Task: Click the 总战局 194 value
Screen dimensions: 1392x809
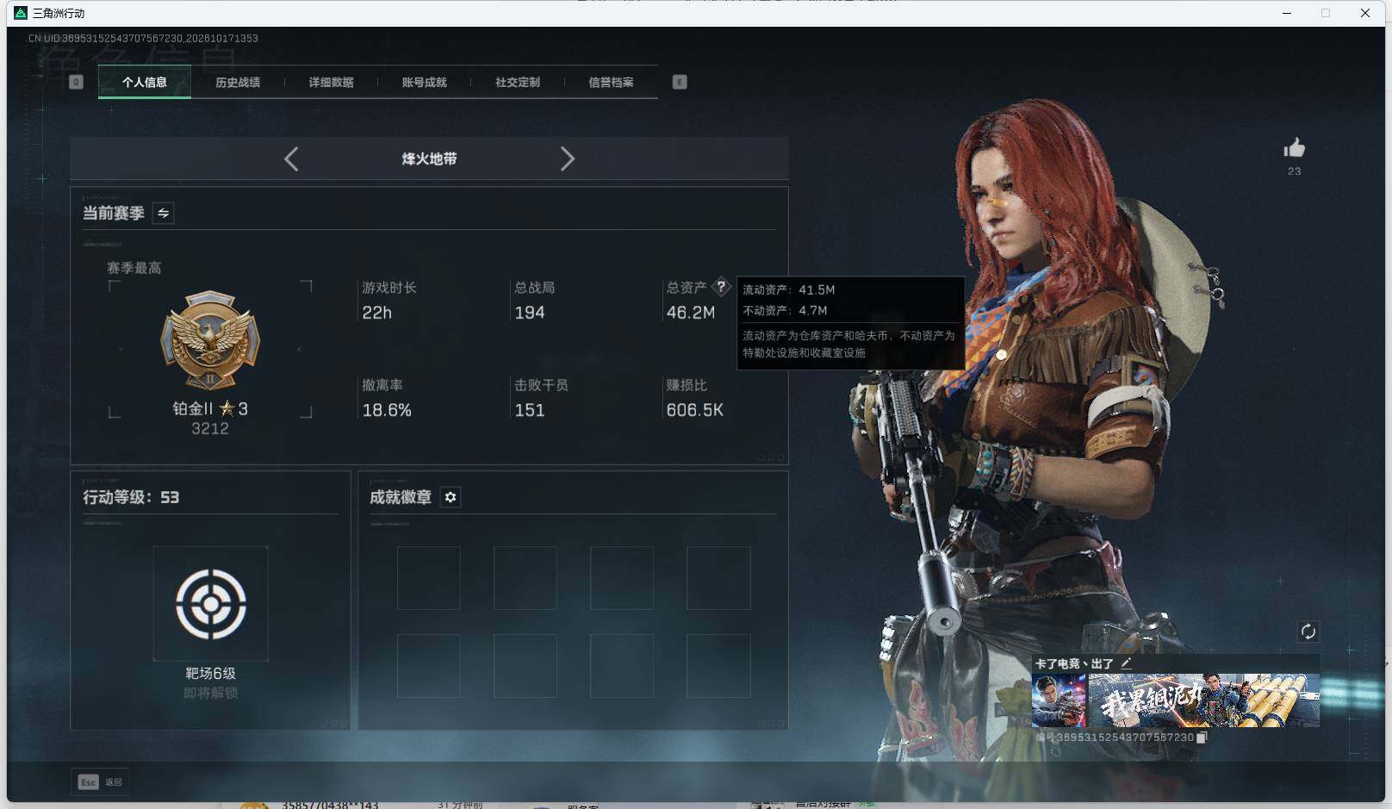Action: (x=530, y=313)
